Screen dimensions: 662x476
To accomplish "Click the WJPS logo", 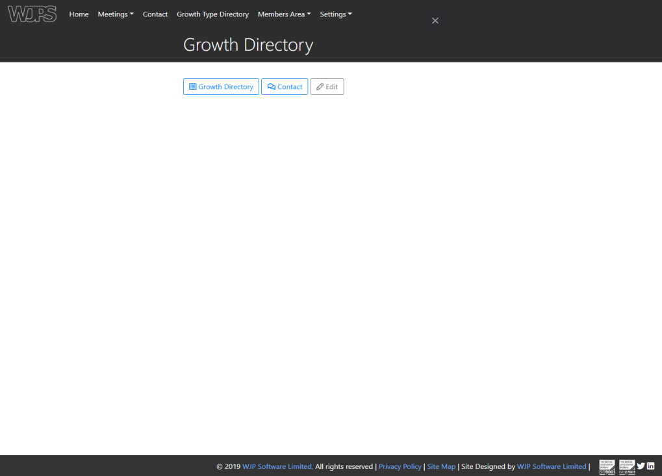I will coord(32,14).
